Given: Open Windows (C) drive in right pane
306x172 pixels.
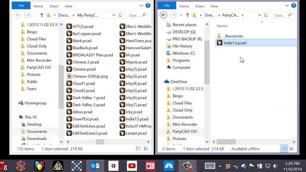Looking at the screenshot, I should (x=181, y=53).
